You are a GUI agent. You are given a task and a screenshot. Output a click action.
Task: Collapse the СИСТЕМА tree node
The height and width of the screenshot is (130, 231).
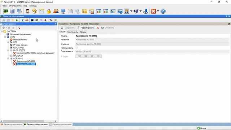(2, 31)
